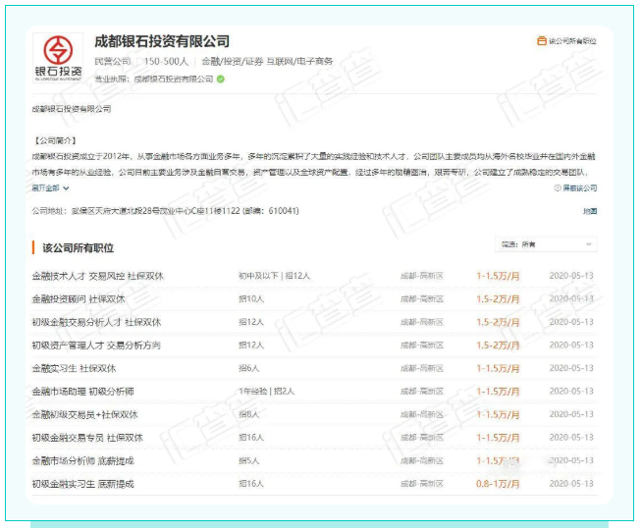
Task: Click salary 0.8-1万/月 in last row
Action: [498, 484]
